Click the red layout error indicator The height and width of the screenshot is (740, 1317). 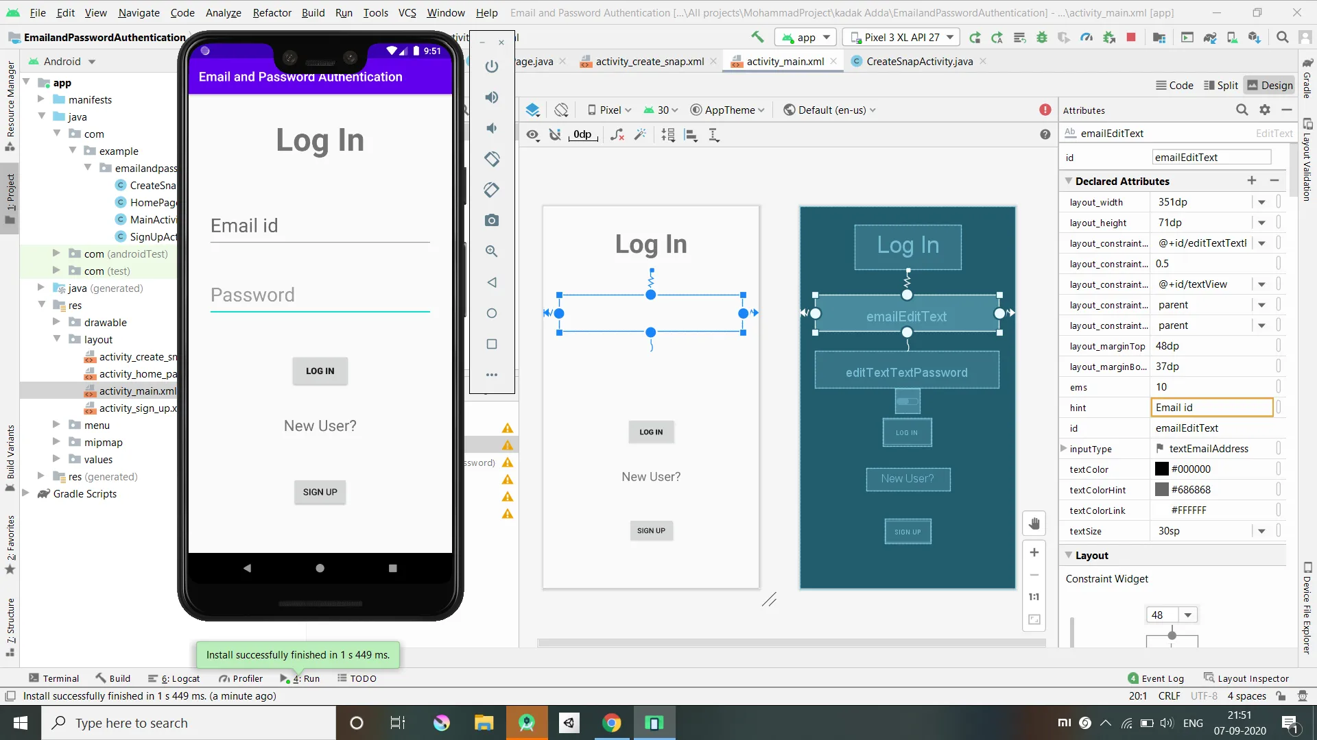point(1045,110)
